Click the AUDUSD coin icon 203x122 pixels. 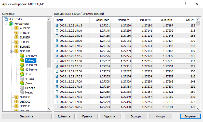pyautogui.click(x=17, y=28)
